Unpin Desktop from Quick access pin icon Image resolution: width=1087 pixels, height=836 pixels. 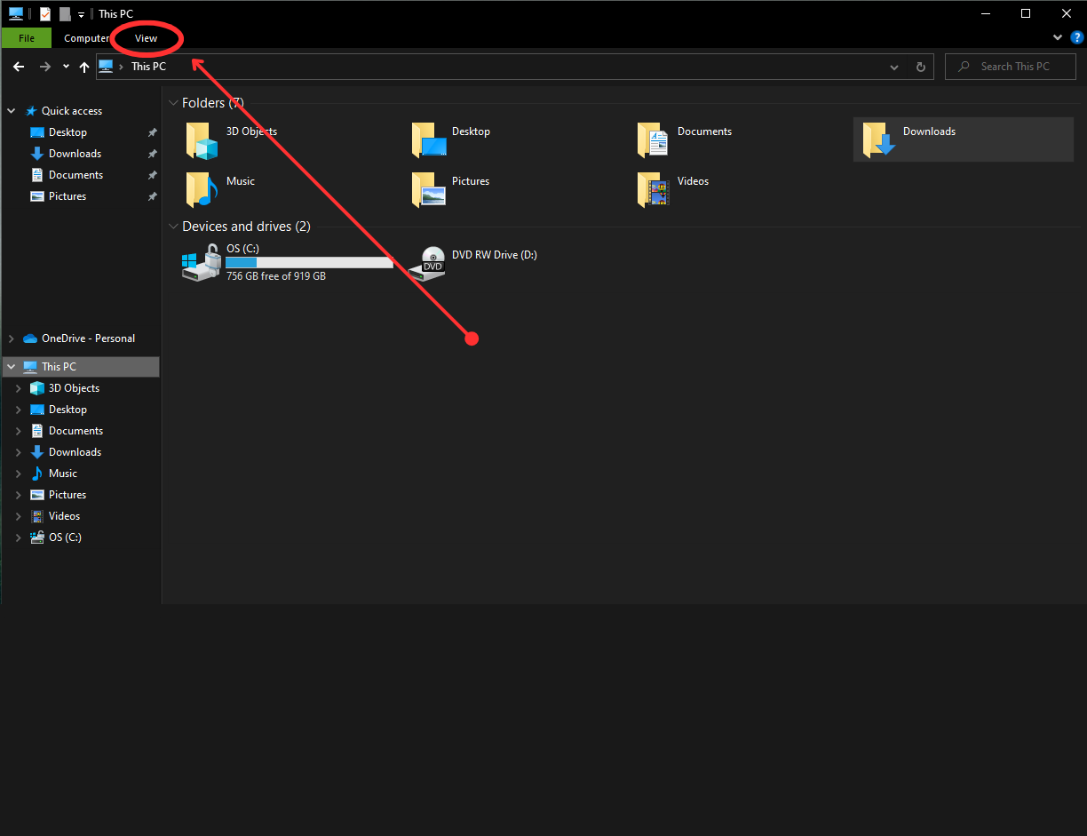coord(152,132)
